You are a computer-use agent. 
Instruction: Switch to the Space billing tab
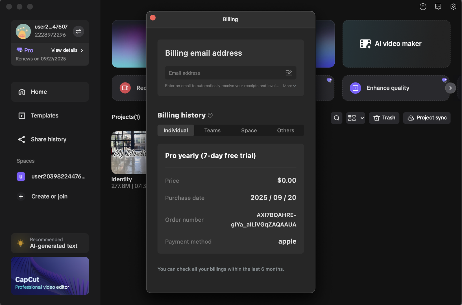click(x=249, y=130)
